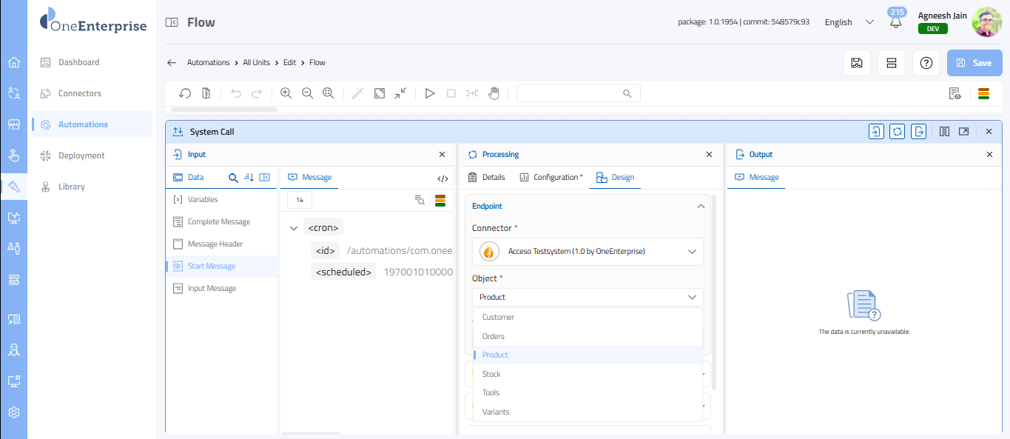Select Orders from the Object list
The width and height of the screenshot is (1010, 439).
click(x=494, y=336)
